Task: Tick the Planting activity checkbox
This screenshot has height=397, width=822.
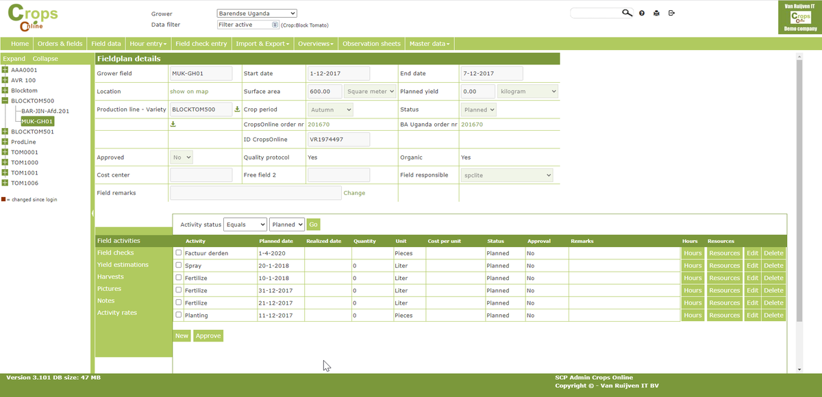Action: [x=179, y=315]
